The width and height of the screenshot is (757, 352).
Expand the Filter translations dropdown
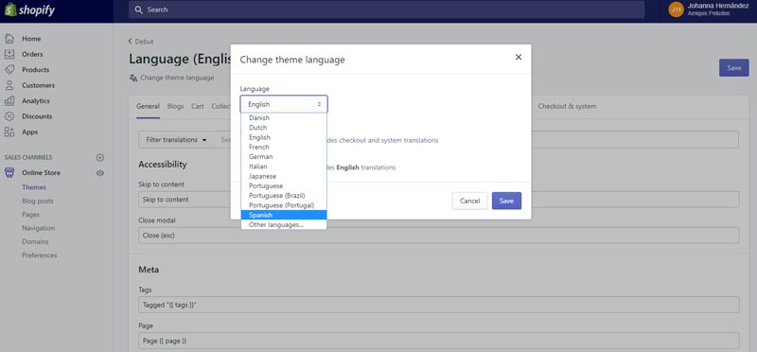[x=176, y=139]
